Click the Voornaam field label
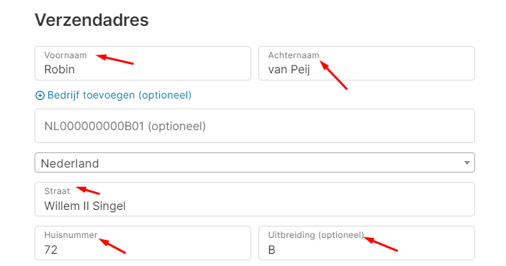The height and width of the screenshot is (266, 506). click(65, 55)
